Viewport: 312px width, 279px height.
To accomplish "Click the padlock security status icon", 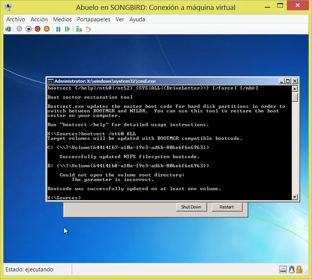I will tap(299, 269).
